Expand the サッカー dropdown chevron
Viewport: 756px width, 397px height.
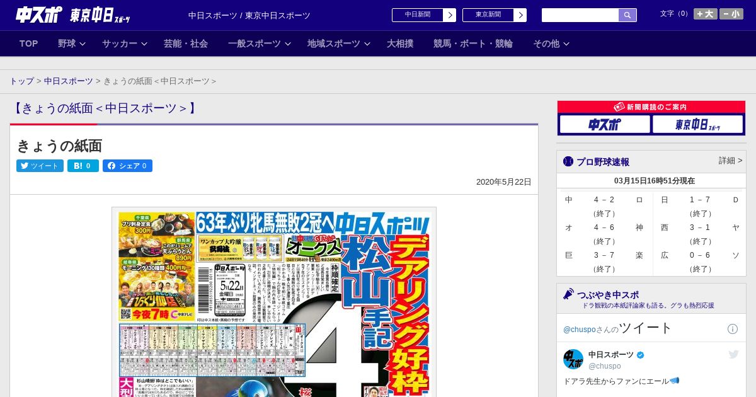click(x=144, y=43)
